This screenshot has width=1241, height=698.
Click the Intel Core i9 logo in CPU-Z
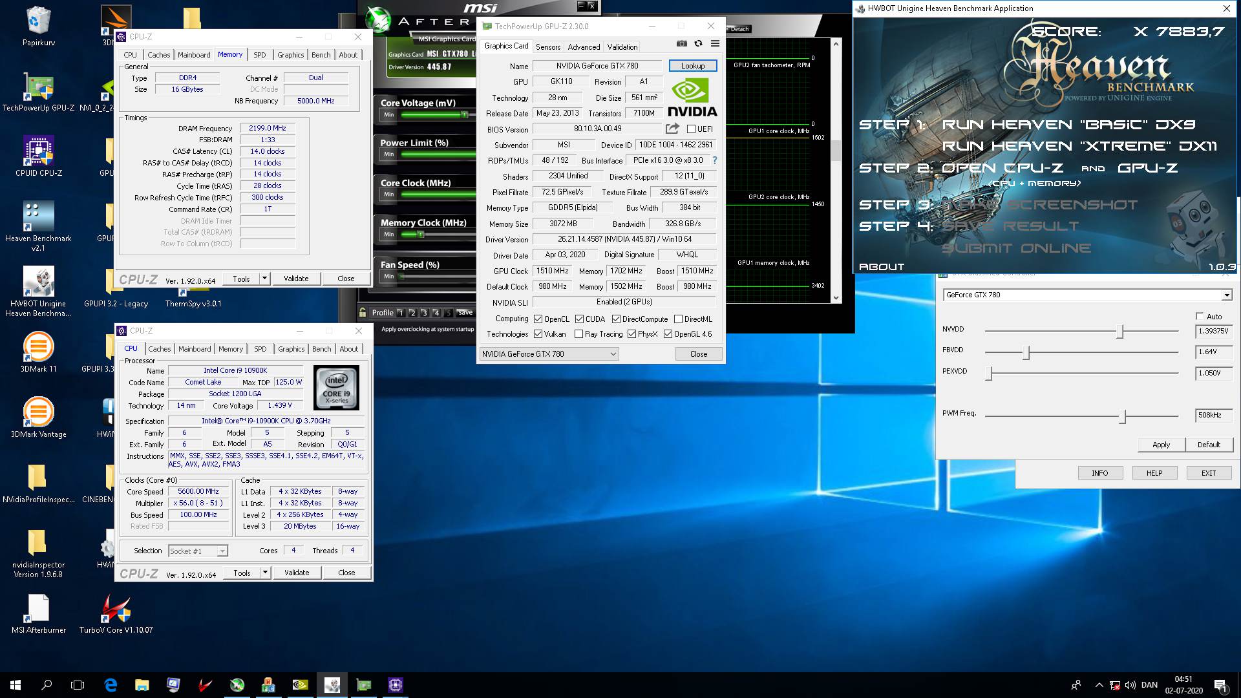pyautogui.click(x=336, y=388)
